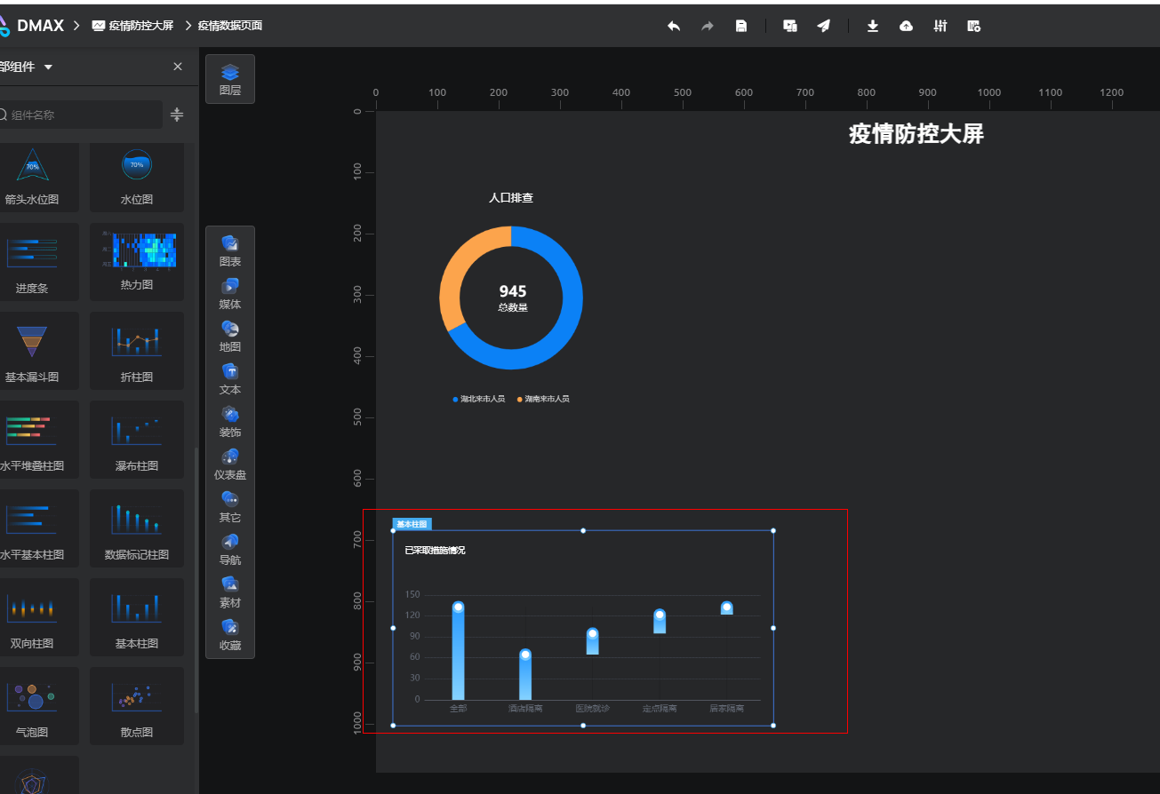
Task: Focus the 组件名称 search field
Action: (80, 115)
